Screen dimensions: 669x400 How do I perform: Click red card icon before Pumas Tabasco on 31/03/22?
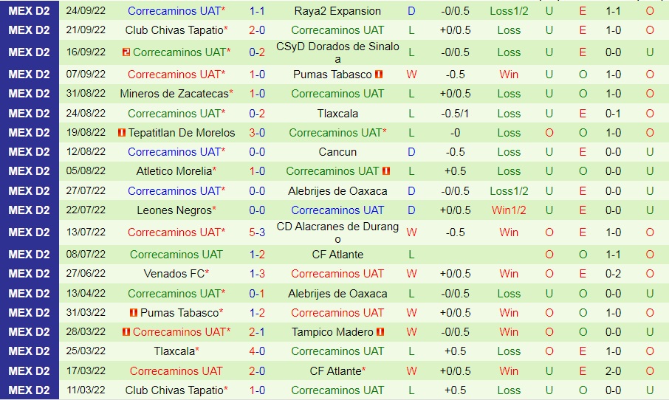134,313
